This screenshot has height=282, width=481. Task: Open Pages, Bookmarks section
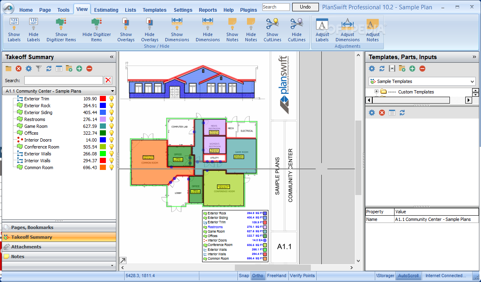pos(59,227)
